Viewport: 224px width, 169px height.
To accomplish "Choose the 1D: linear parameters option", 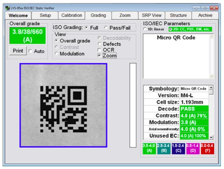I will point(145,29).
